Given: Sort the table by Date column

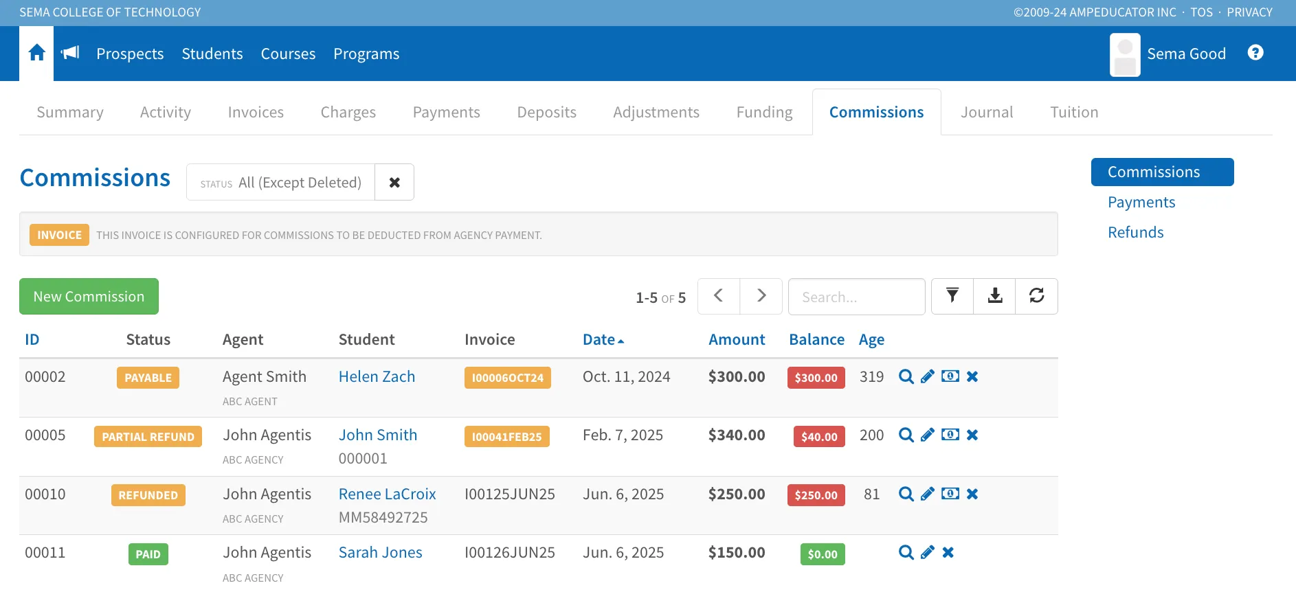Looking at the screenshot, I should [603, 339].
